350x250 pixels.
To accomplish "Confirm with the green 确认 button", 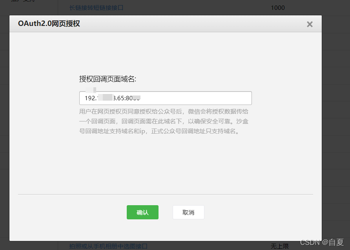I will [x=143, y=212].
